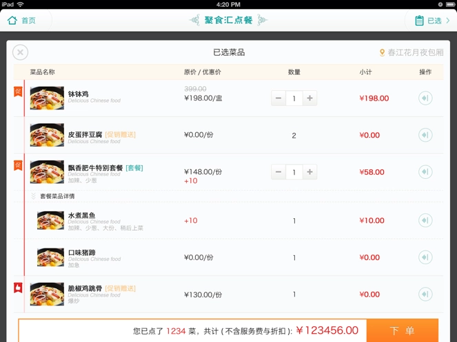Click action icon for 飘香肥牛特别套餐 row
This screenshot has height=342, width=457.
pos(425,172)
